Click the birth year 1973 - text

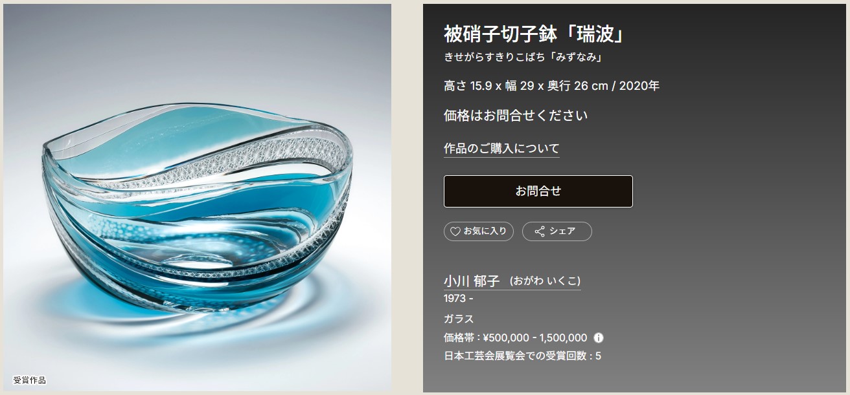tap(459, 299)
